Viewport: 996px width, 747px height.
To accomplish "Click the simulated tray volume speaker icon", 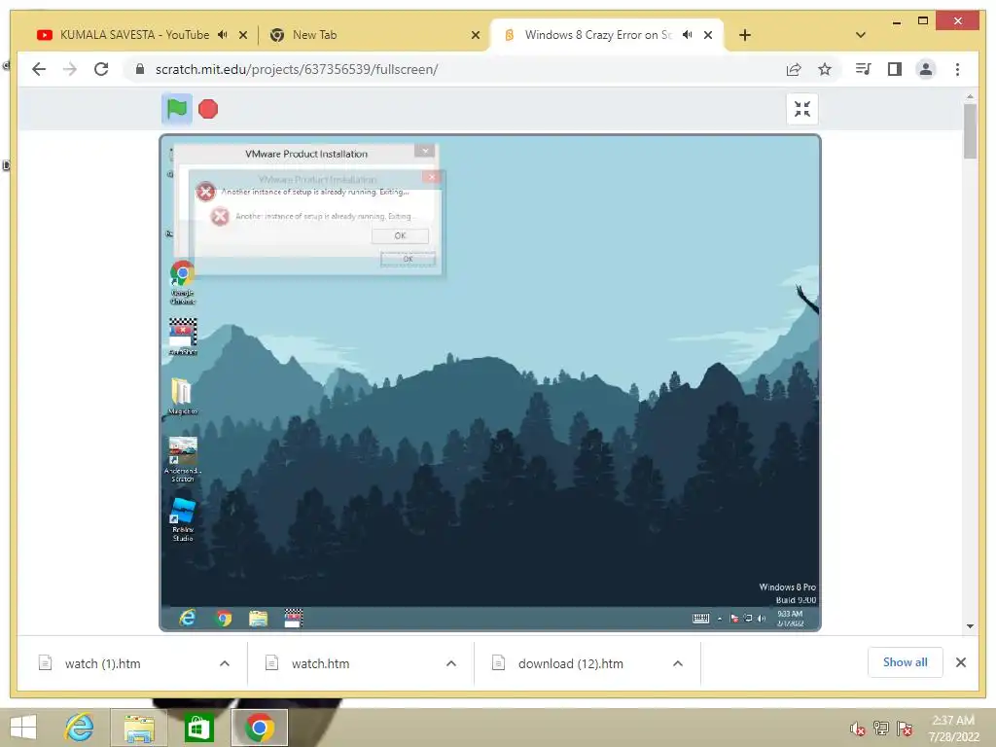I will [x=762, y=618].
